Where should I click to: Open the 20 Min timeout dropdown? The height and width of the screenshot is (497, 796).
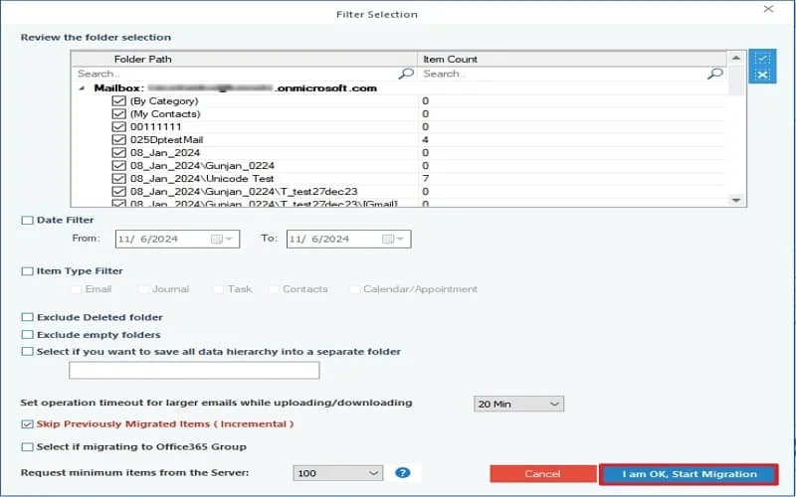(x=518, y=404)
